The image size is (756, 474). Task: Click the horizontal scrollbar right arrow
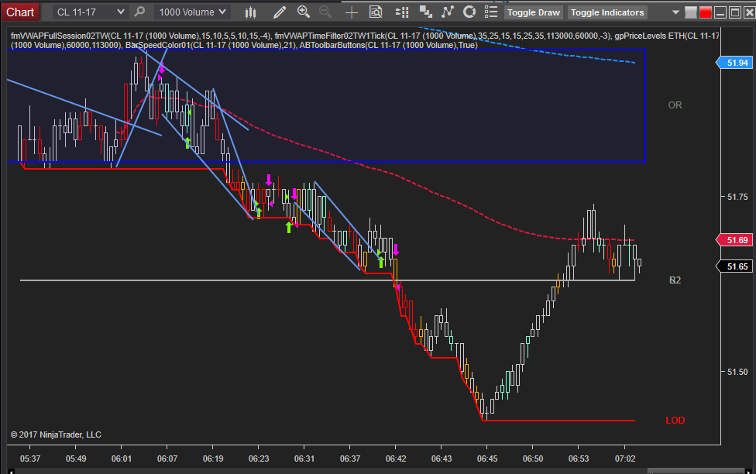(x=748, y=471)
